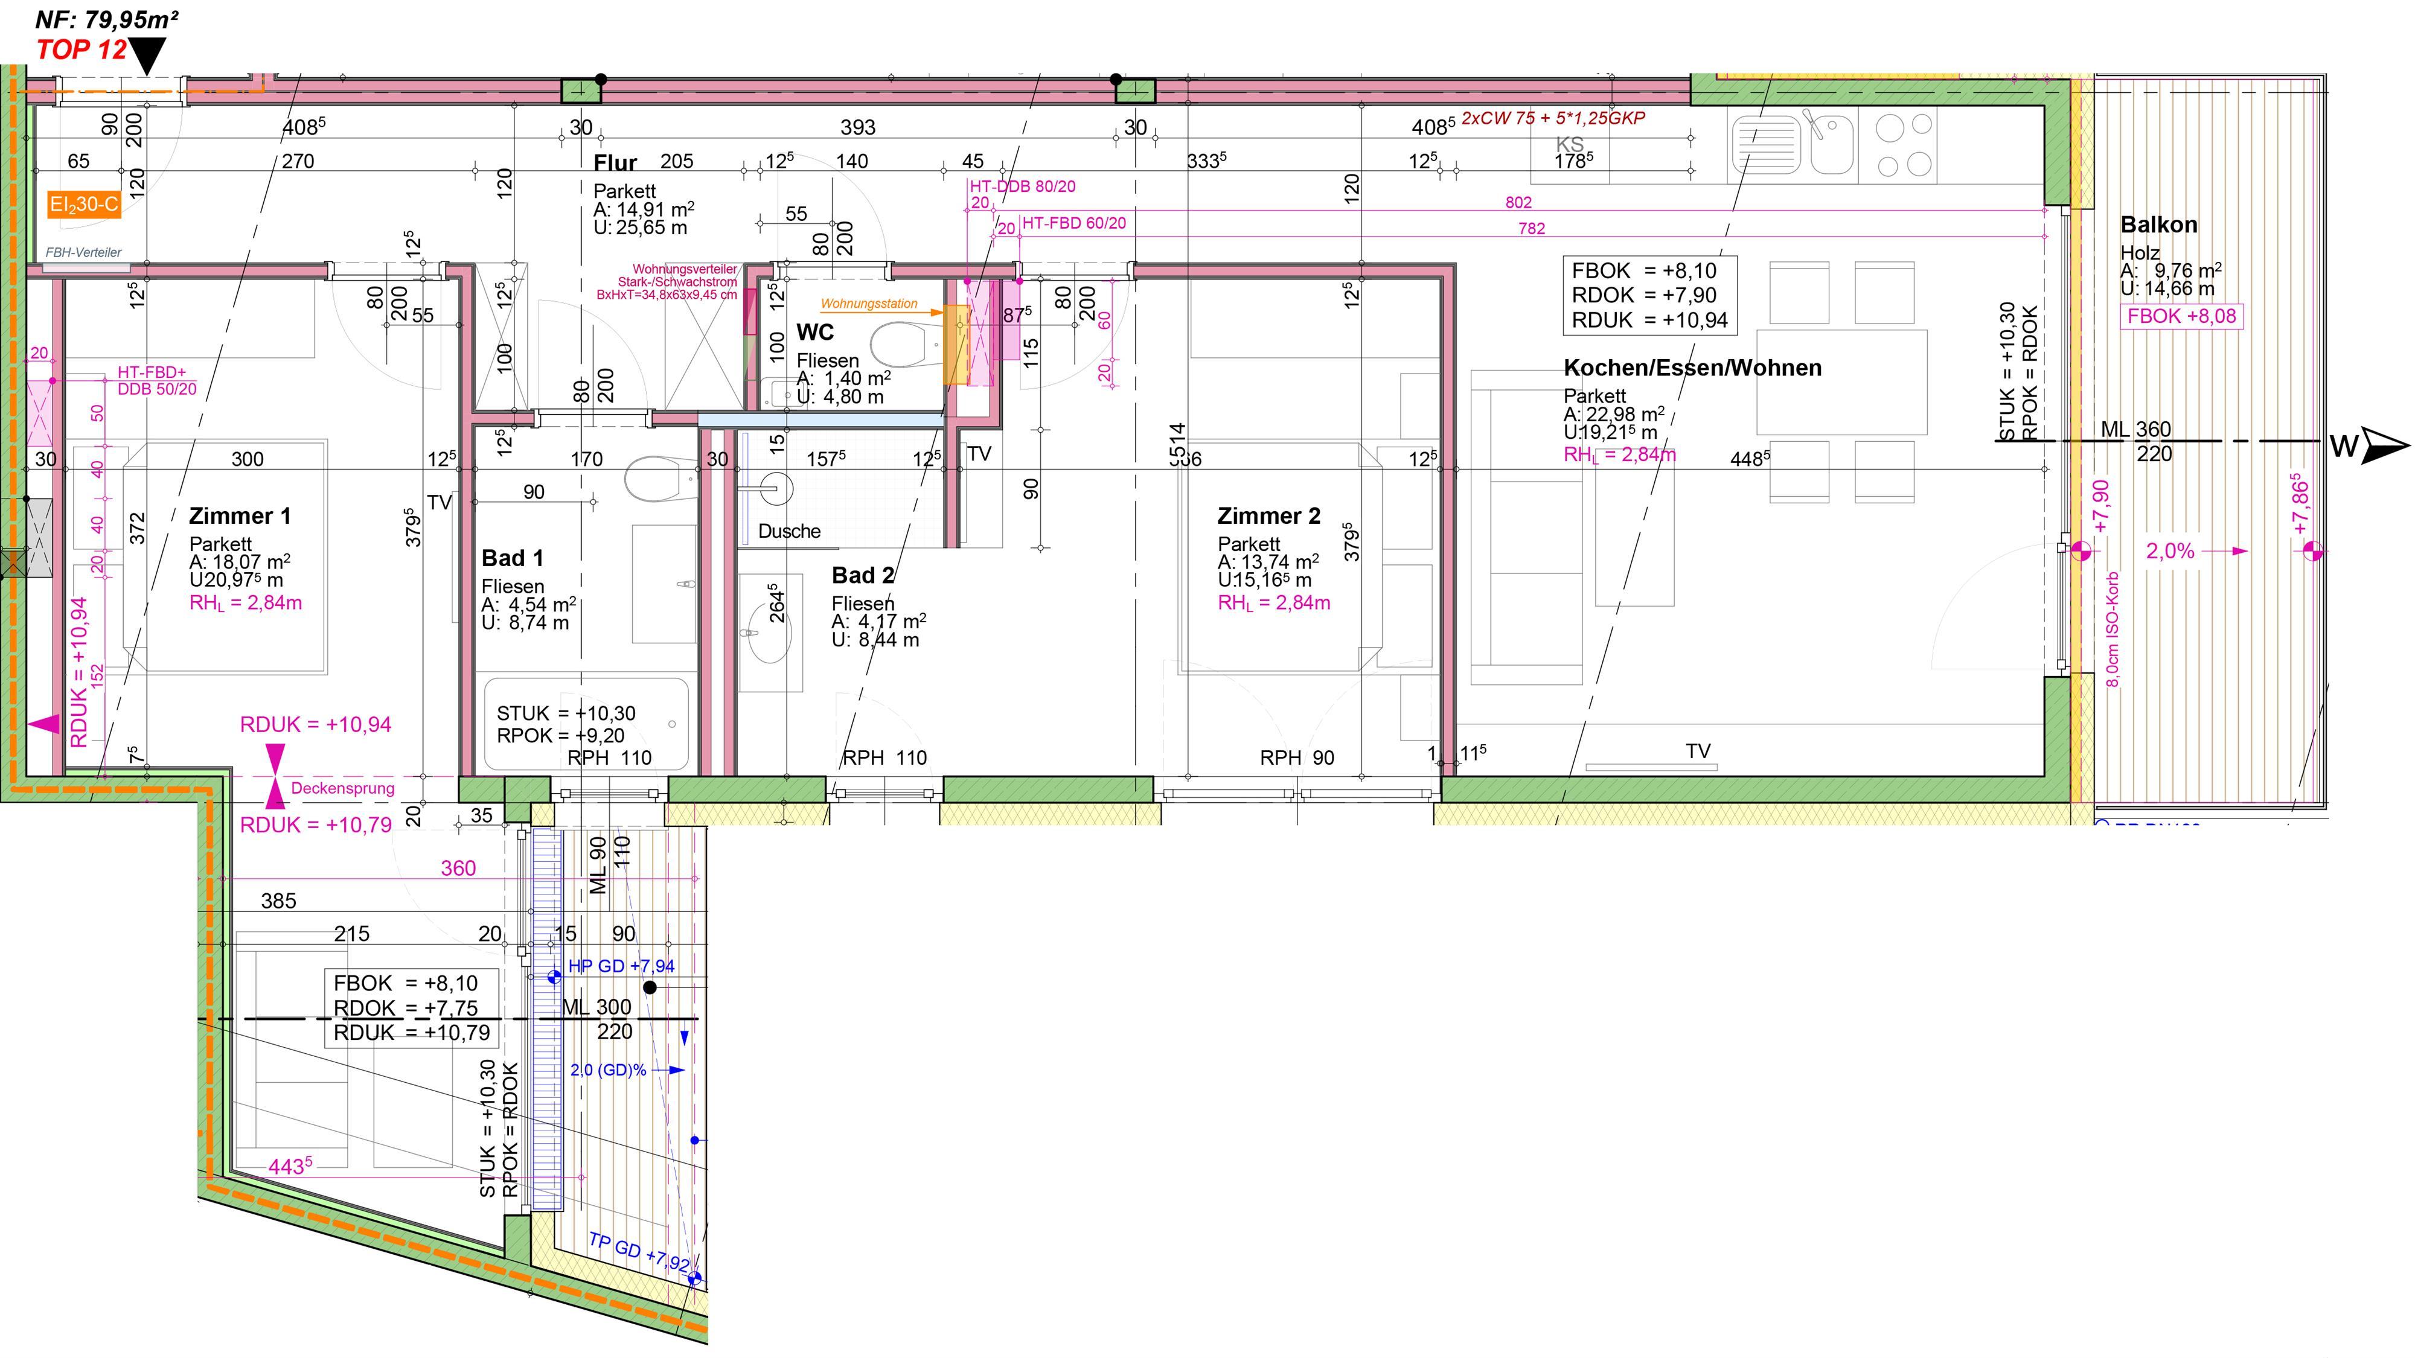
Task: Click the Bad 1 bathtub outline
Action: coord(586,724)
